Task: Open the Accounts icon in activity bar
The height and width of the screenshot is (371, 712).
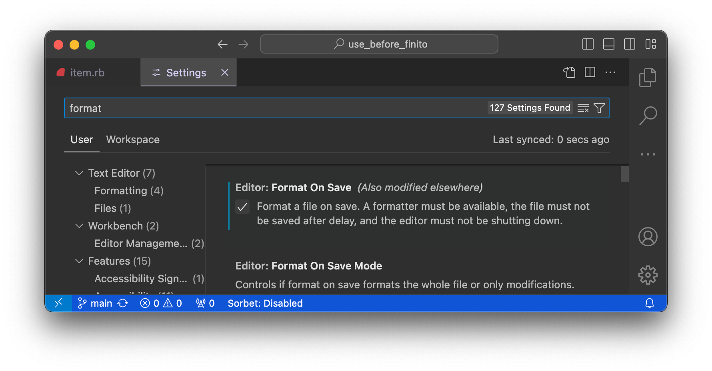Action: 648,237
